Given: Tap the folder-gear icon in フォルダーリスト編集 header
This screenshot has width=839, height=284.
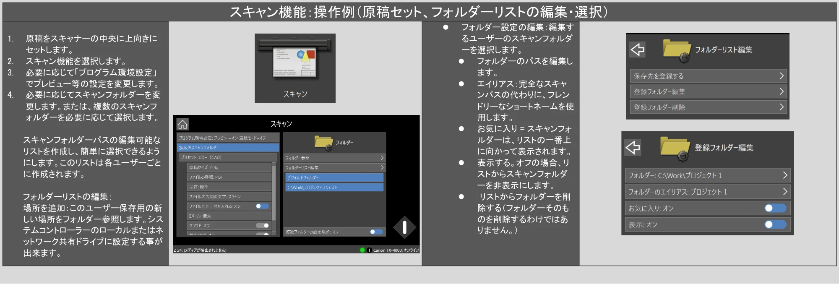Looking at the screenshot, I should coord(677,51).
